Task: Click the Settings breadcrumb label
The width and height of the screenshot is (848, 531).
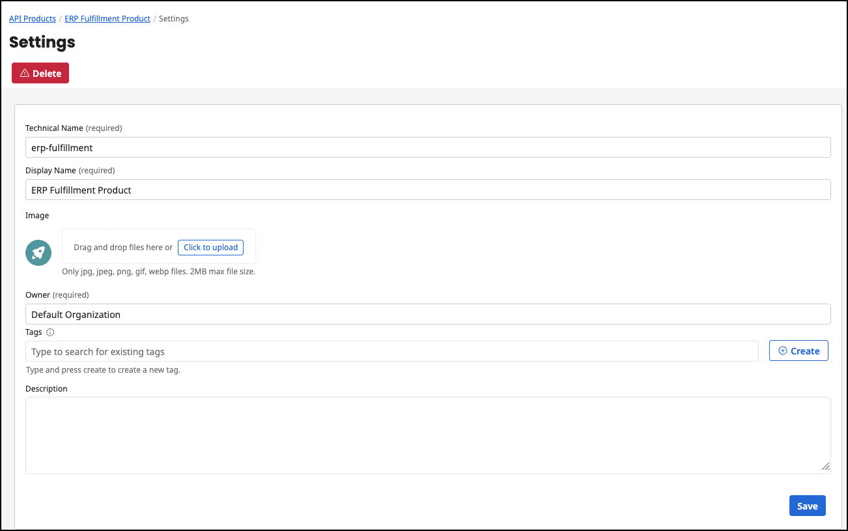Action: (x=173, y=18)
